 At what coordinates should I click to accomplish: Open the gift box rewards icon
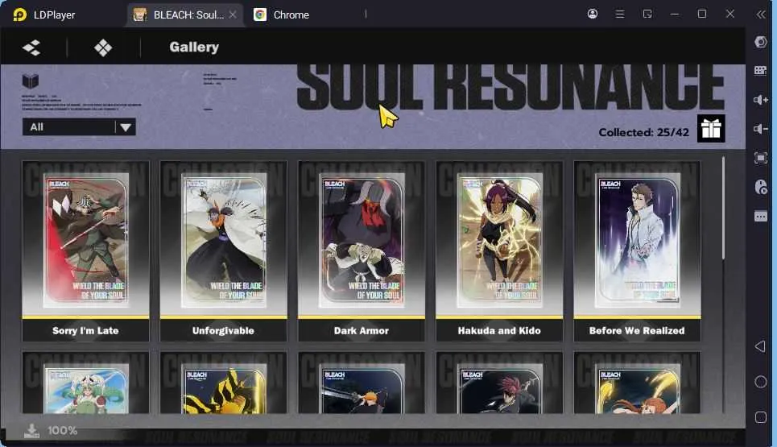[711, 129]
